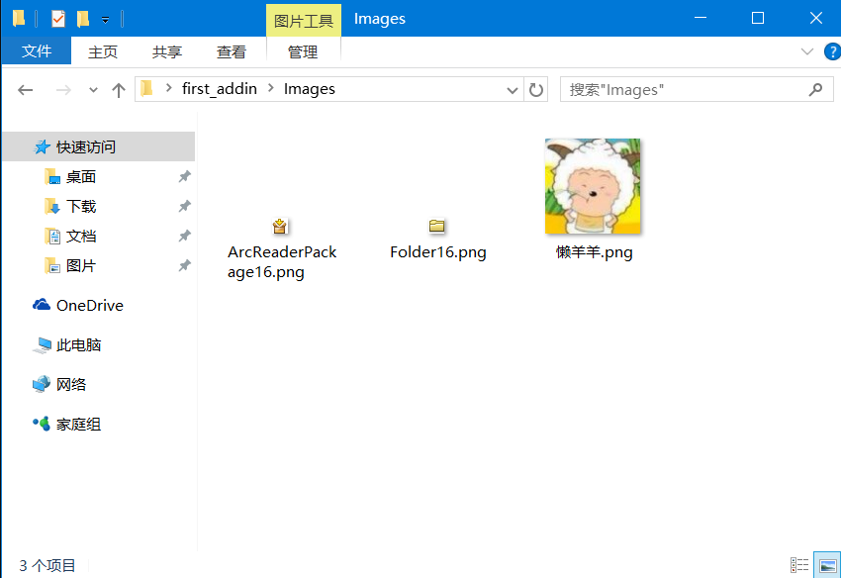Expand the chevron between first_addin and Images
This screenshot has height=578, width=841.
[271, 88]
